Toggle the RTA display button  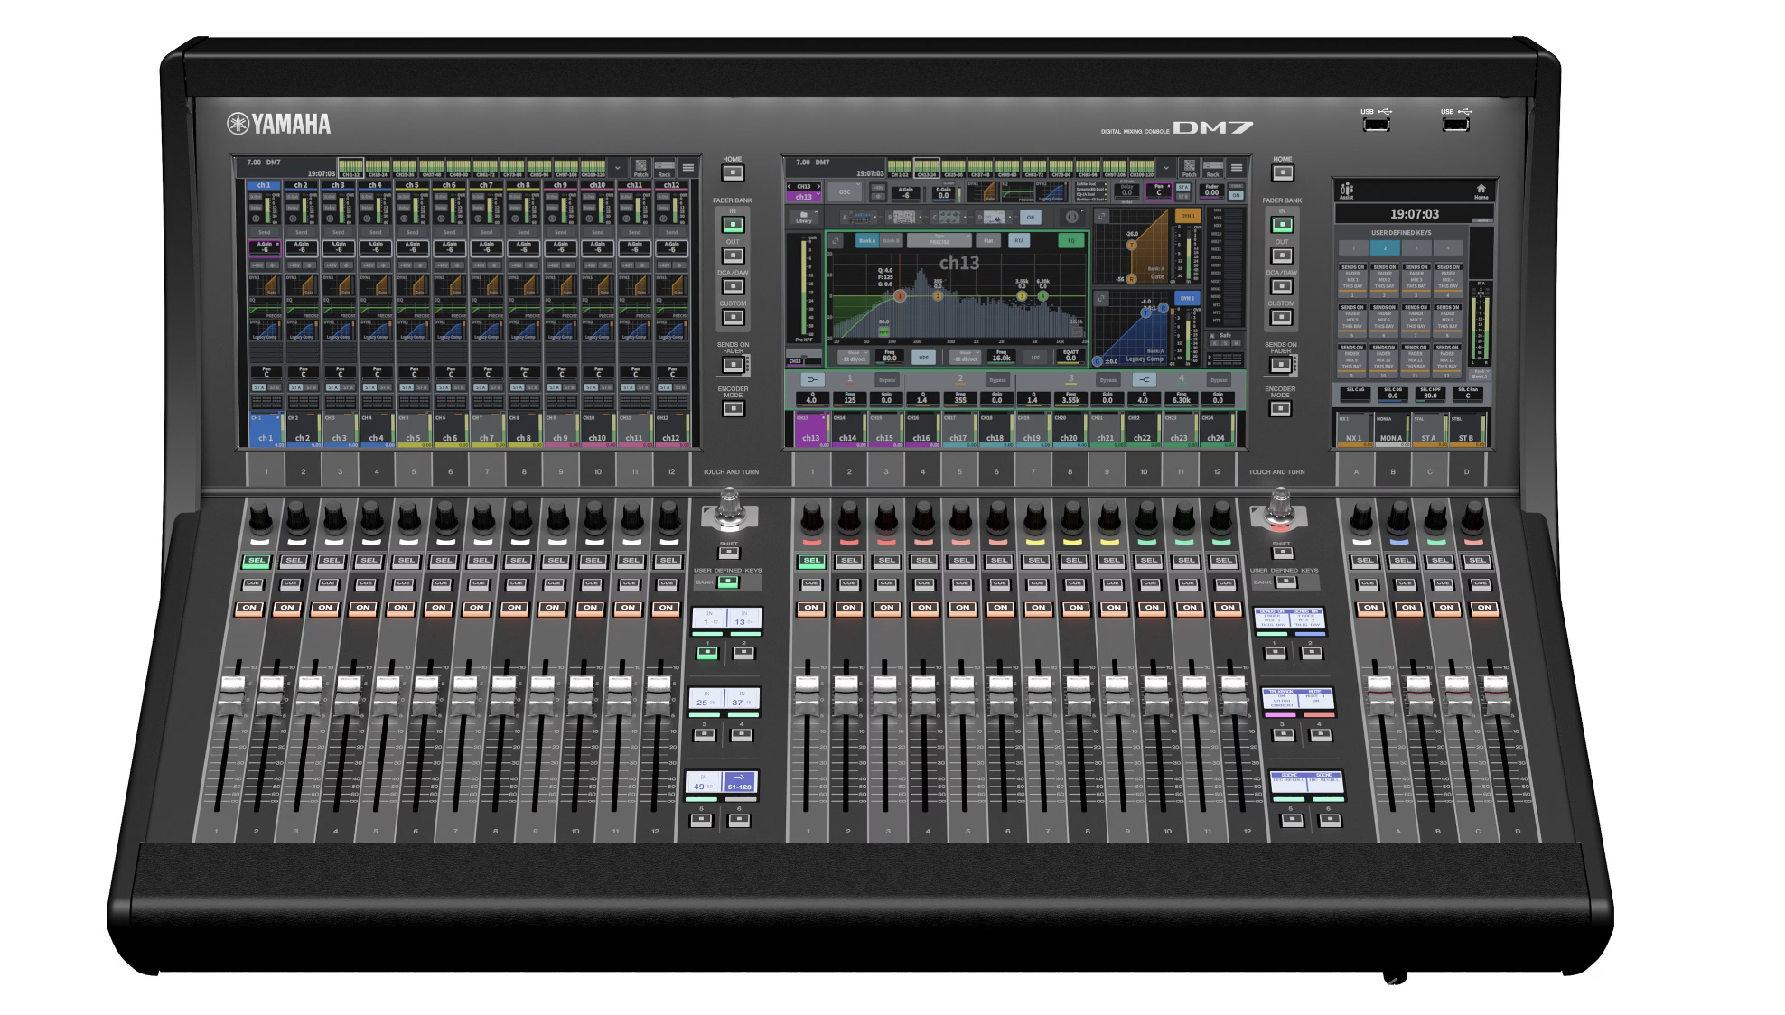[x=1019, y=241]
